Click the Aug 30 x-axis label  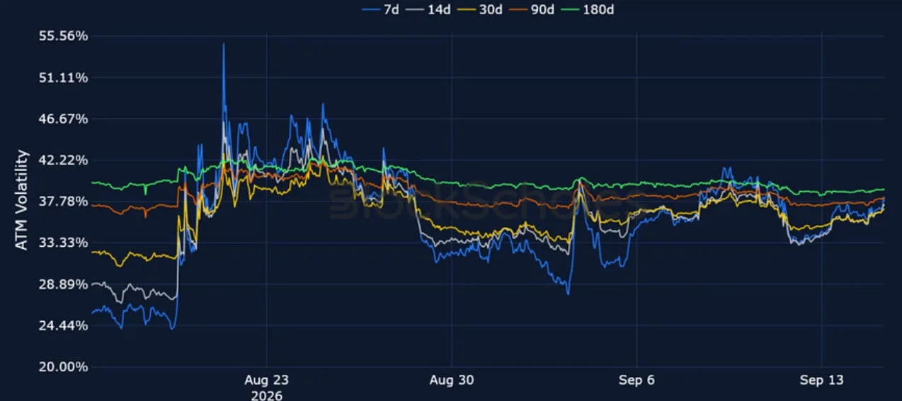click(452, 380)
